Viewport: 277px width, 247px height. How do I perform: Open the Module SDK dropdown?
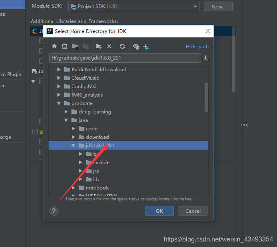tap(134, 6)
